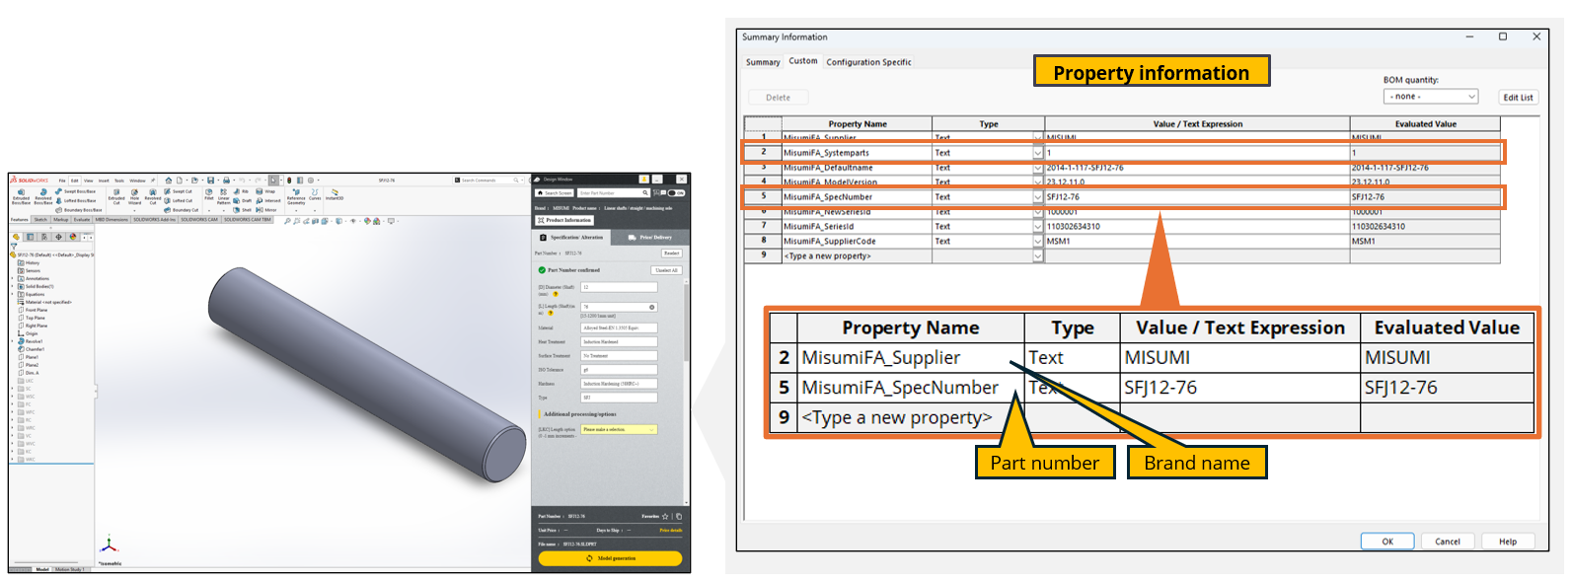Open the BOM quantity dropdown
This screenshot has height=583, width=1572.
1431,97
